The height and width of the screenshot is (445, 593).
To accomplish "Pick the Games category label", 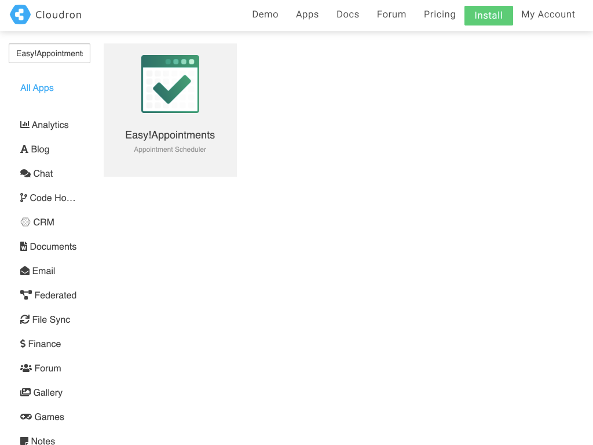I will [x=50, y=417].
